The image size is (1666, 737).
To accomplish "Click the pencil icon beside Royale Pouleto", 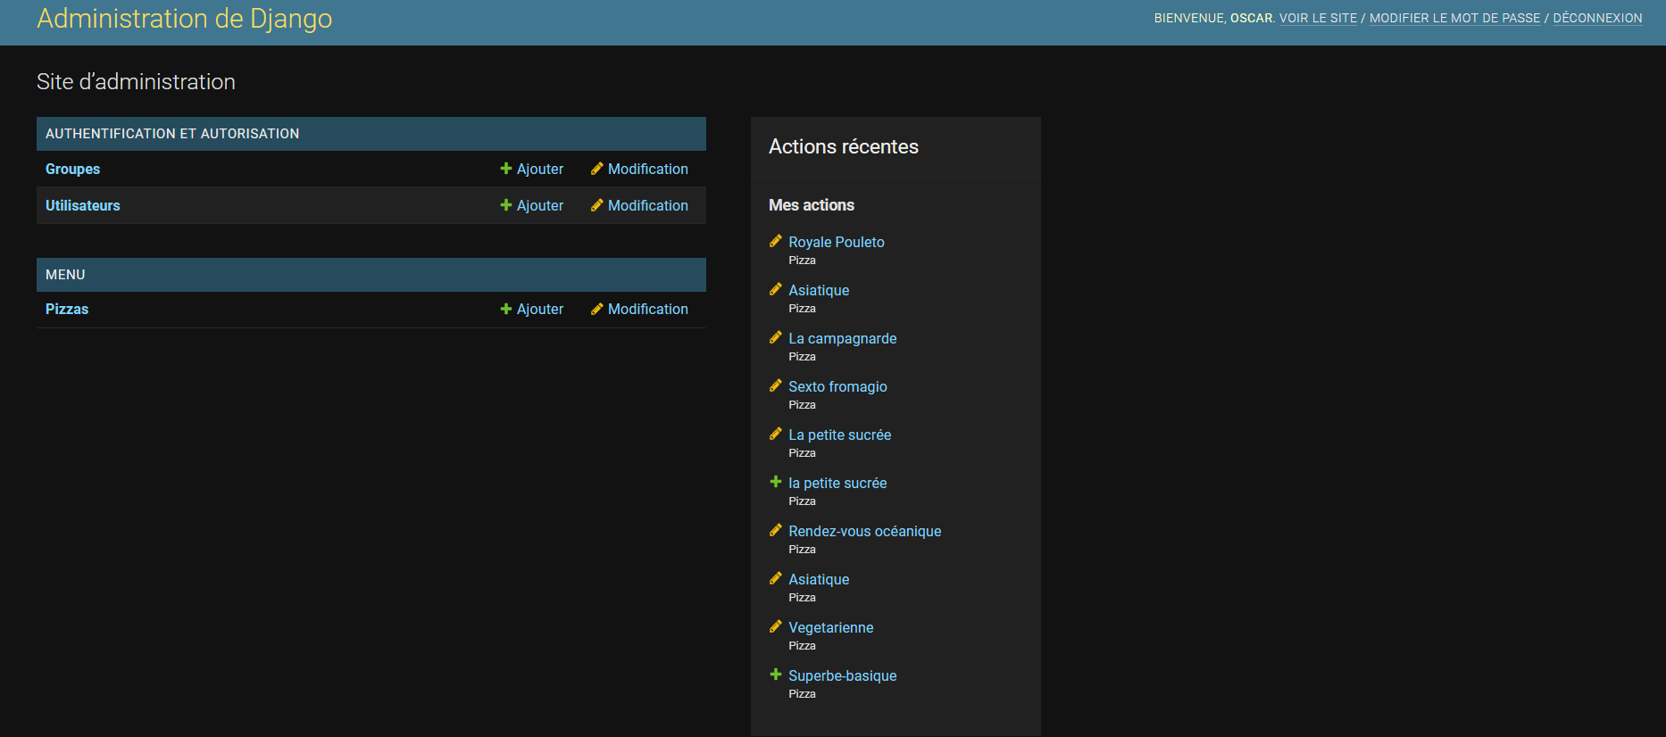I will tap(776, 241).
